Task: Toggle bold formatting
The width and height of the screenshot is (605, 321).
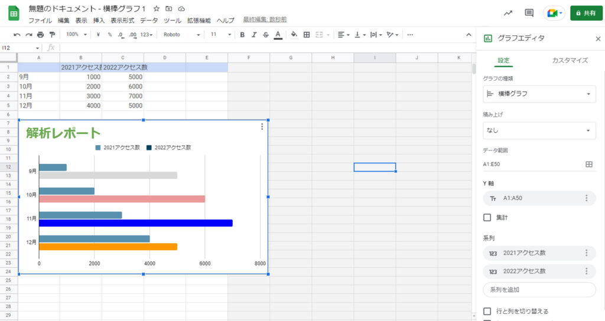Action: click(x=242, y=35)
